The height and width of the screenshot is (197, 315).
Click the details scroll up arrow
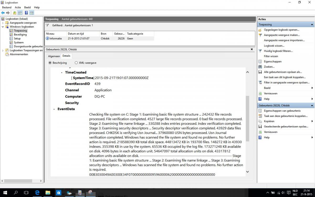coord(247,72)
